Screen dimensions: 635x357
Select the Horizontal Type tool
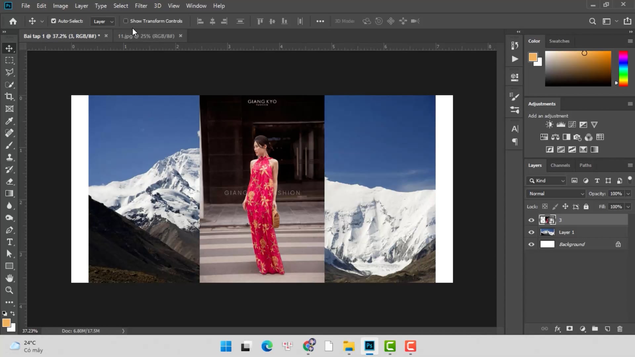(x=9, y=242)
